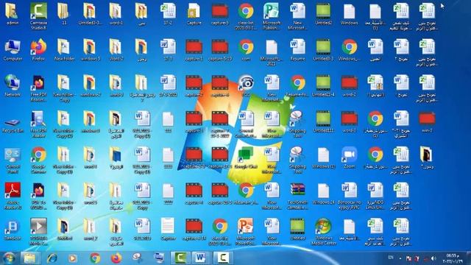Launch Adobe Reader XI shortcut
This screenshot has width=471, height=265.
(x=13, y=196)
